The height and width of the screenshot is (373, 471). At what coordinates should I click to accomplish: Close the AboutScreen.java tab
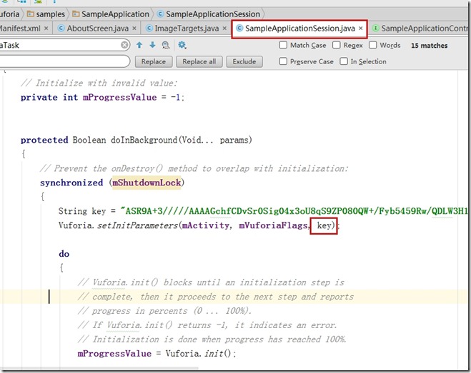[x=134, y=29]
